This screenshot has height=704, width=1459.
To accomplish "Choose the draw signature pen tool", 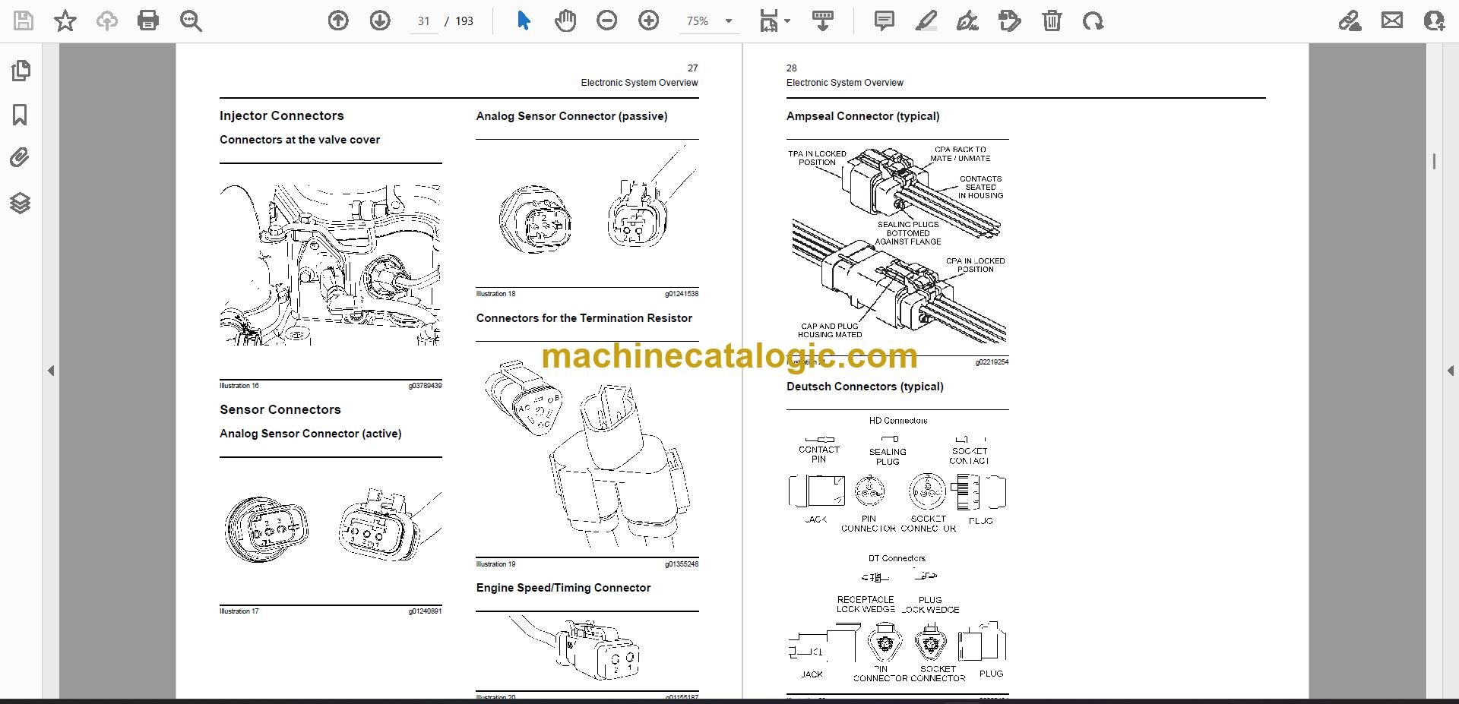I will 967,21.
